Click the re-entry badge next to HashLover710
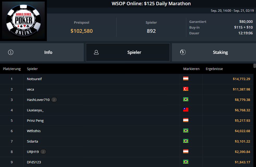The height and width of the screenshot is (167, 256). (x=54, y=100)
